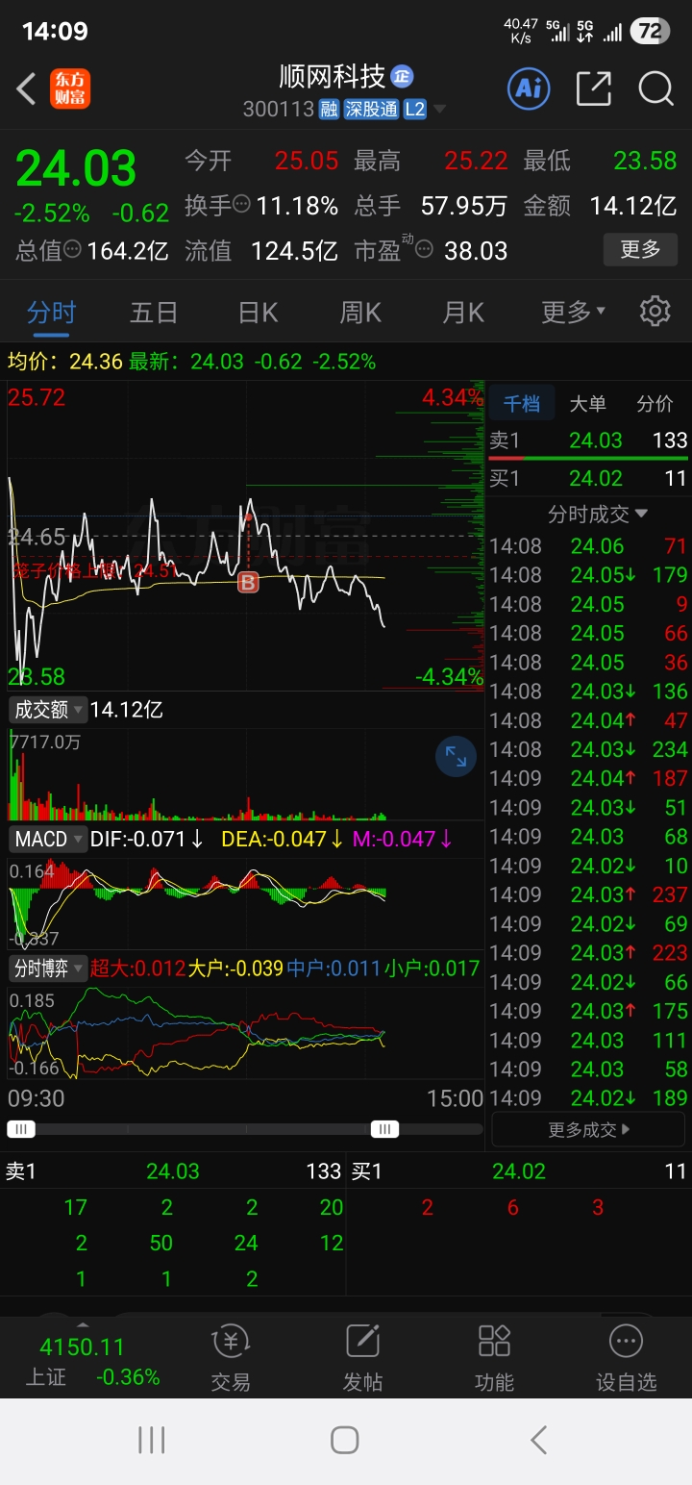Tap the 最低 23.58 value
Viewport: 692px width, 1485px height.
click(x=645, y=161)
